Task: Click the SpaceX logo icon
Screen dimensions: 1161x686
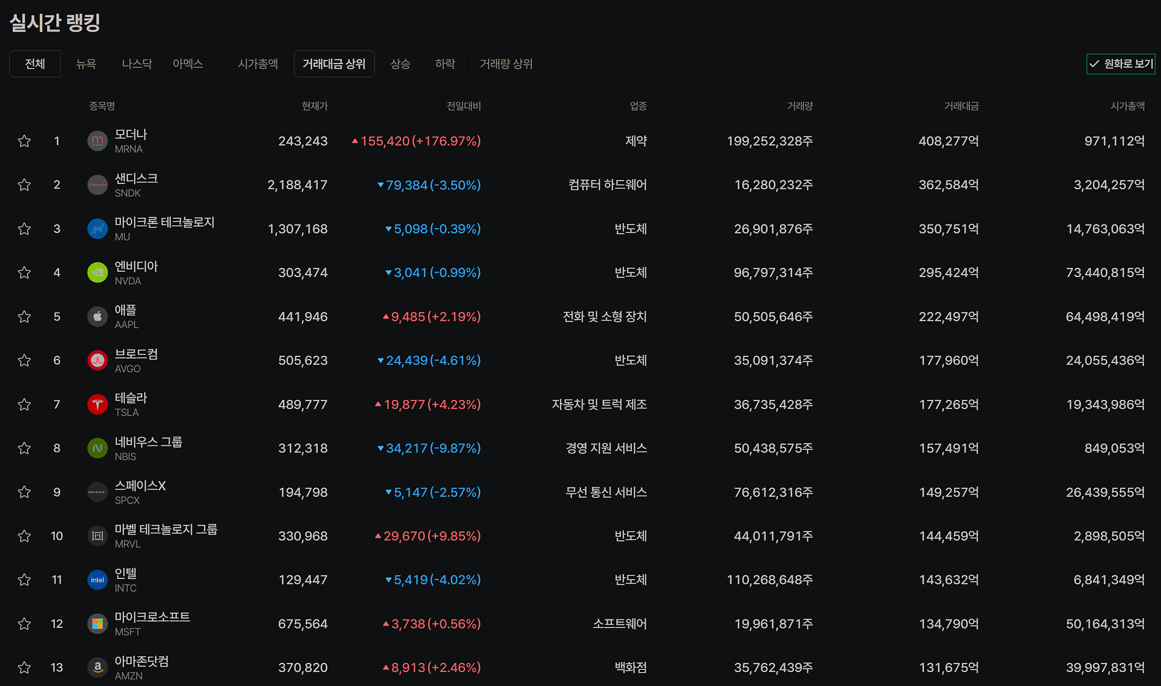Action: [97, 492]
